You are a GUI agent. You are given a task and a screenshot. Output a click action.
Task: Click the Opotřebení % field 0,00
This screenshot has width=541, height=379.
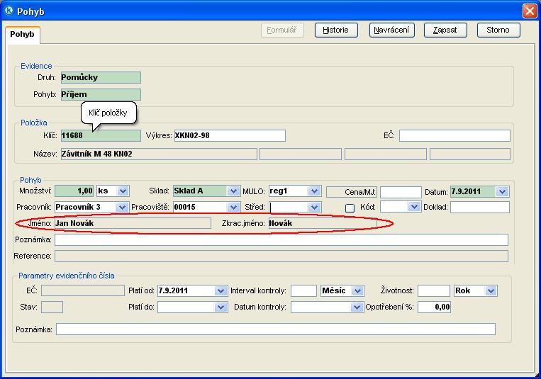click(435, 307)
